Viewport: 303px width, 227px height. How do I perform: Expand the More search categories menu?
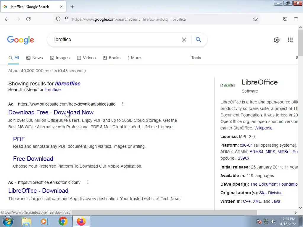pos(134,58)
